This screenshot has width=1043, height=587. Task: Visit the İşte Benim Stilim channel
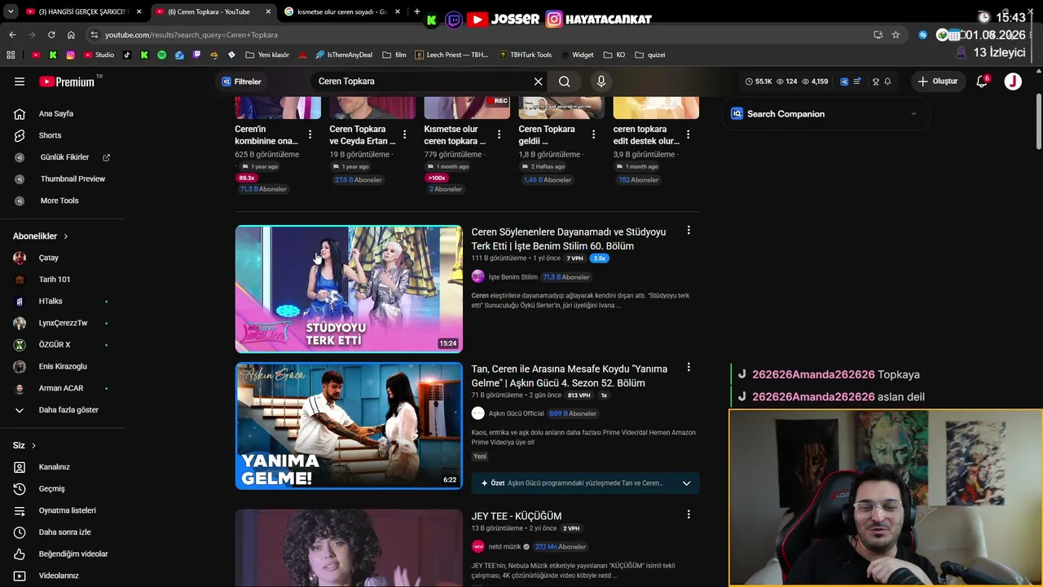[513, 277]
